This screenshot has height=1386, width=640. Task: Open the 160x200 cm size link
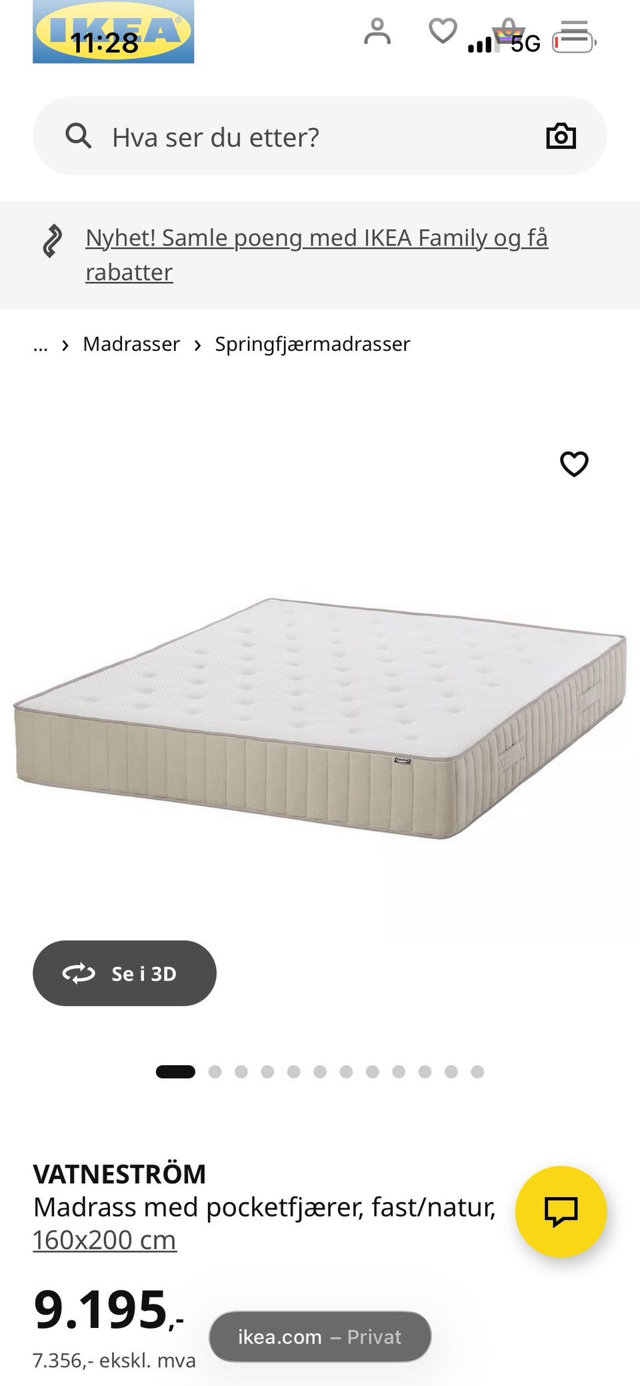coord(105,1240)
